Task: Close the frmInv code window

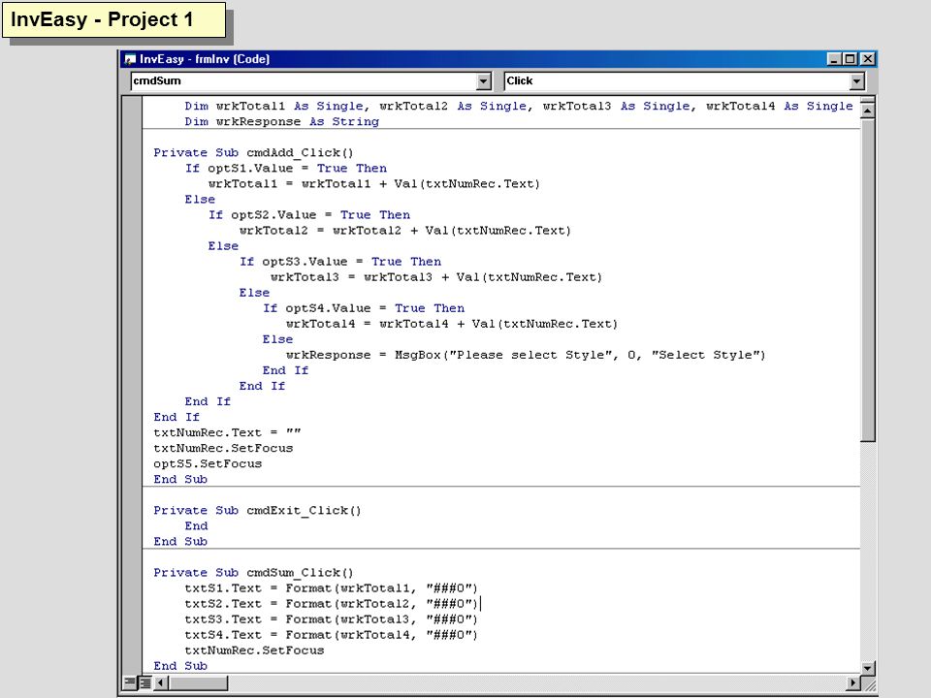Action: pos(867,59)
